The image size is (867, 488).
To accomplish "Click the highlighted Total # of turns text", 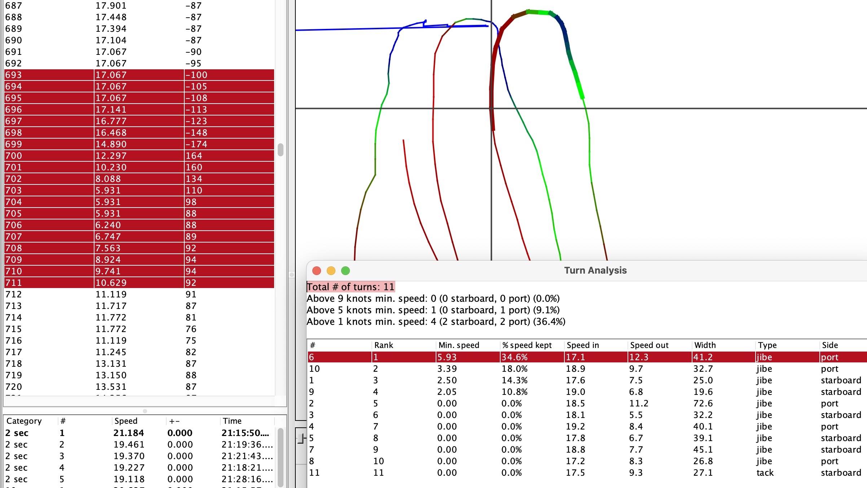I will 350,287.
